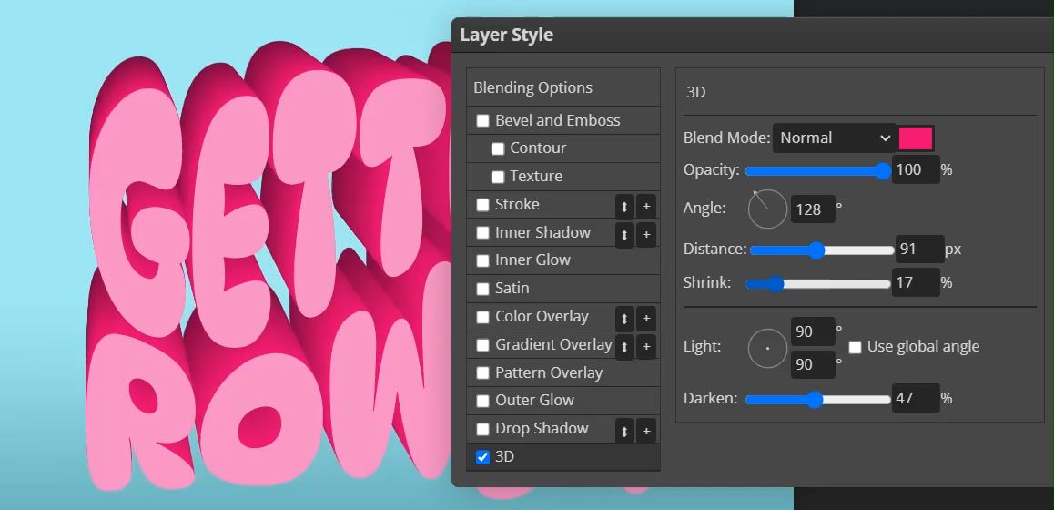The image size is (1054, 510).
Task: Select the Pattern Overlay style row
Action: pos(563,372)
